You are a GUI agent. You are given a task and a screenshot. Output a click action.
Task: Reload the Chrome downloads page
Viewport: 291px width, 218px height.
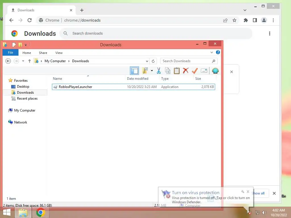(x=30, y=20)
